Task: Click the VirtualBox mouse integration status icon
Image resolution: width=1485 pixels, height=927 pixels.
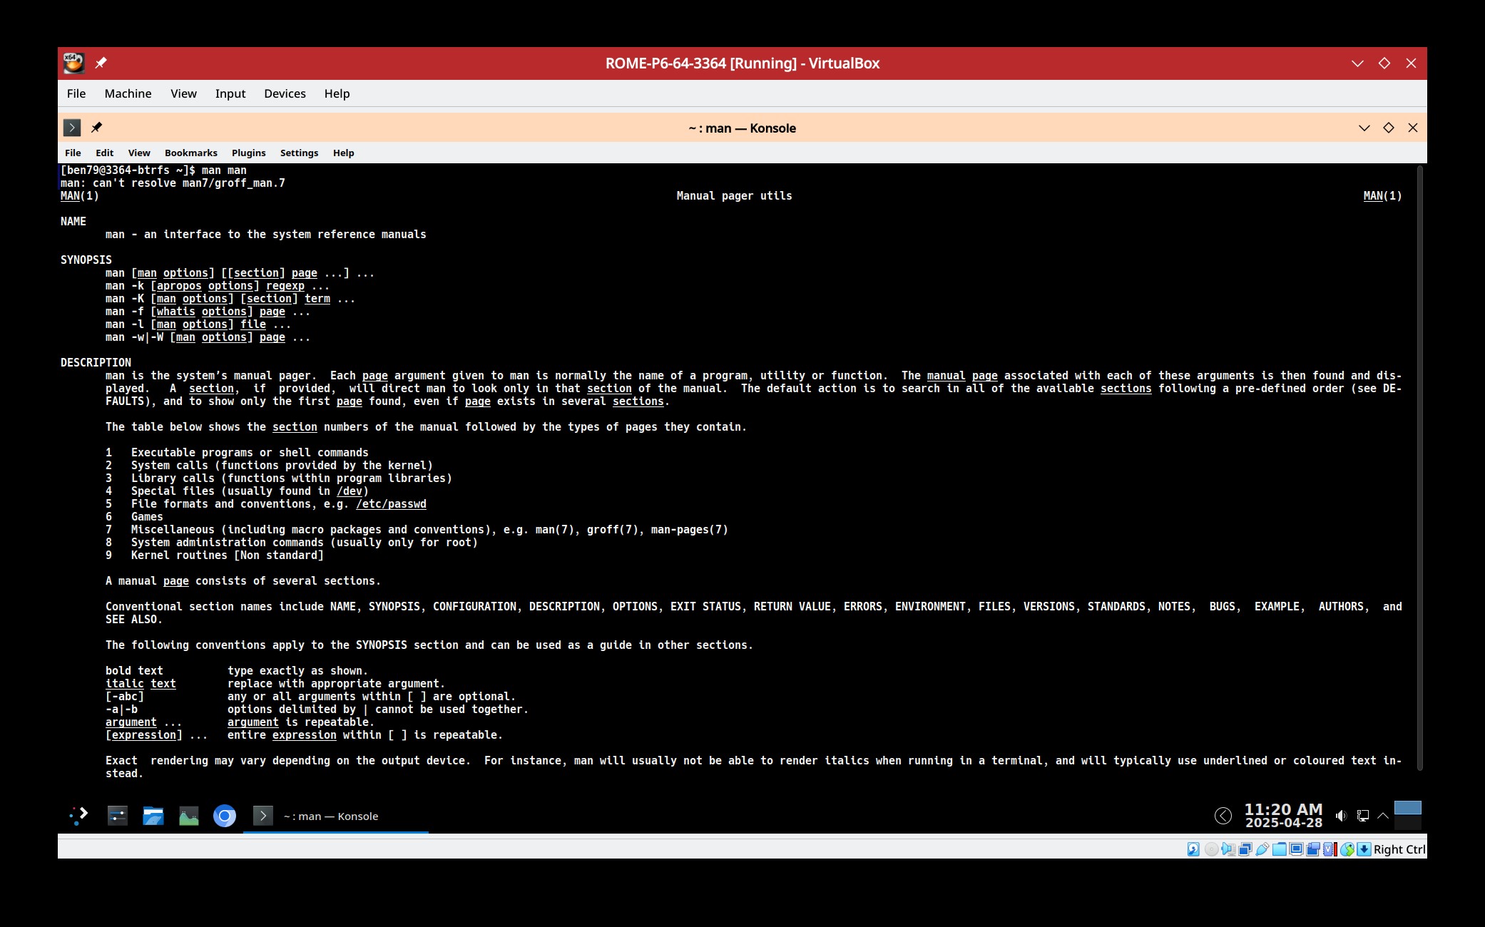Action: (x=1347, y=849)
